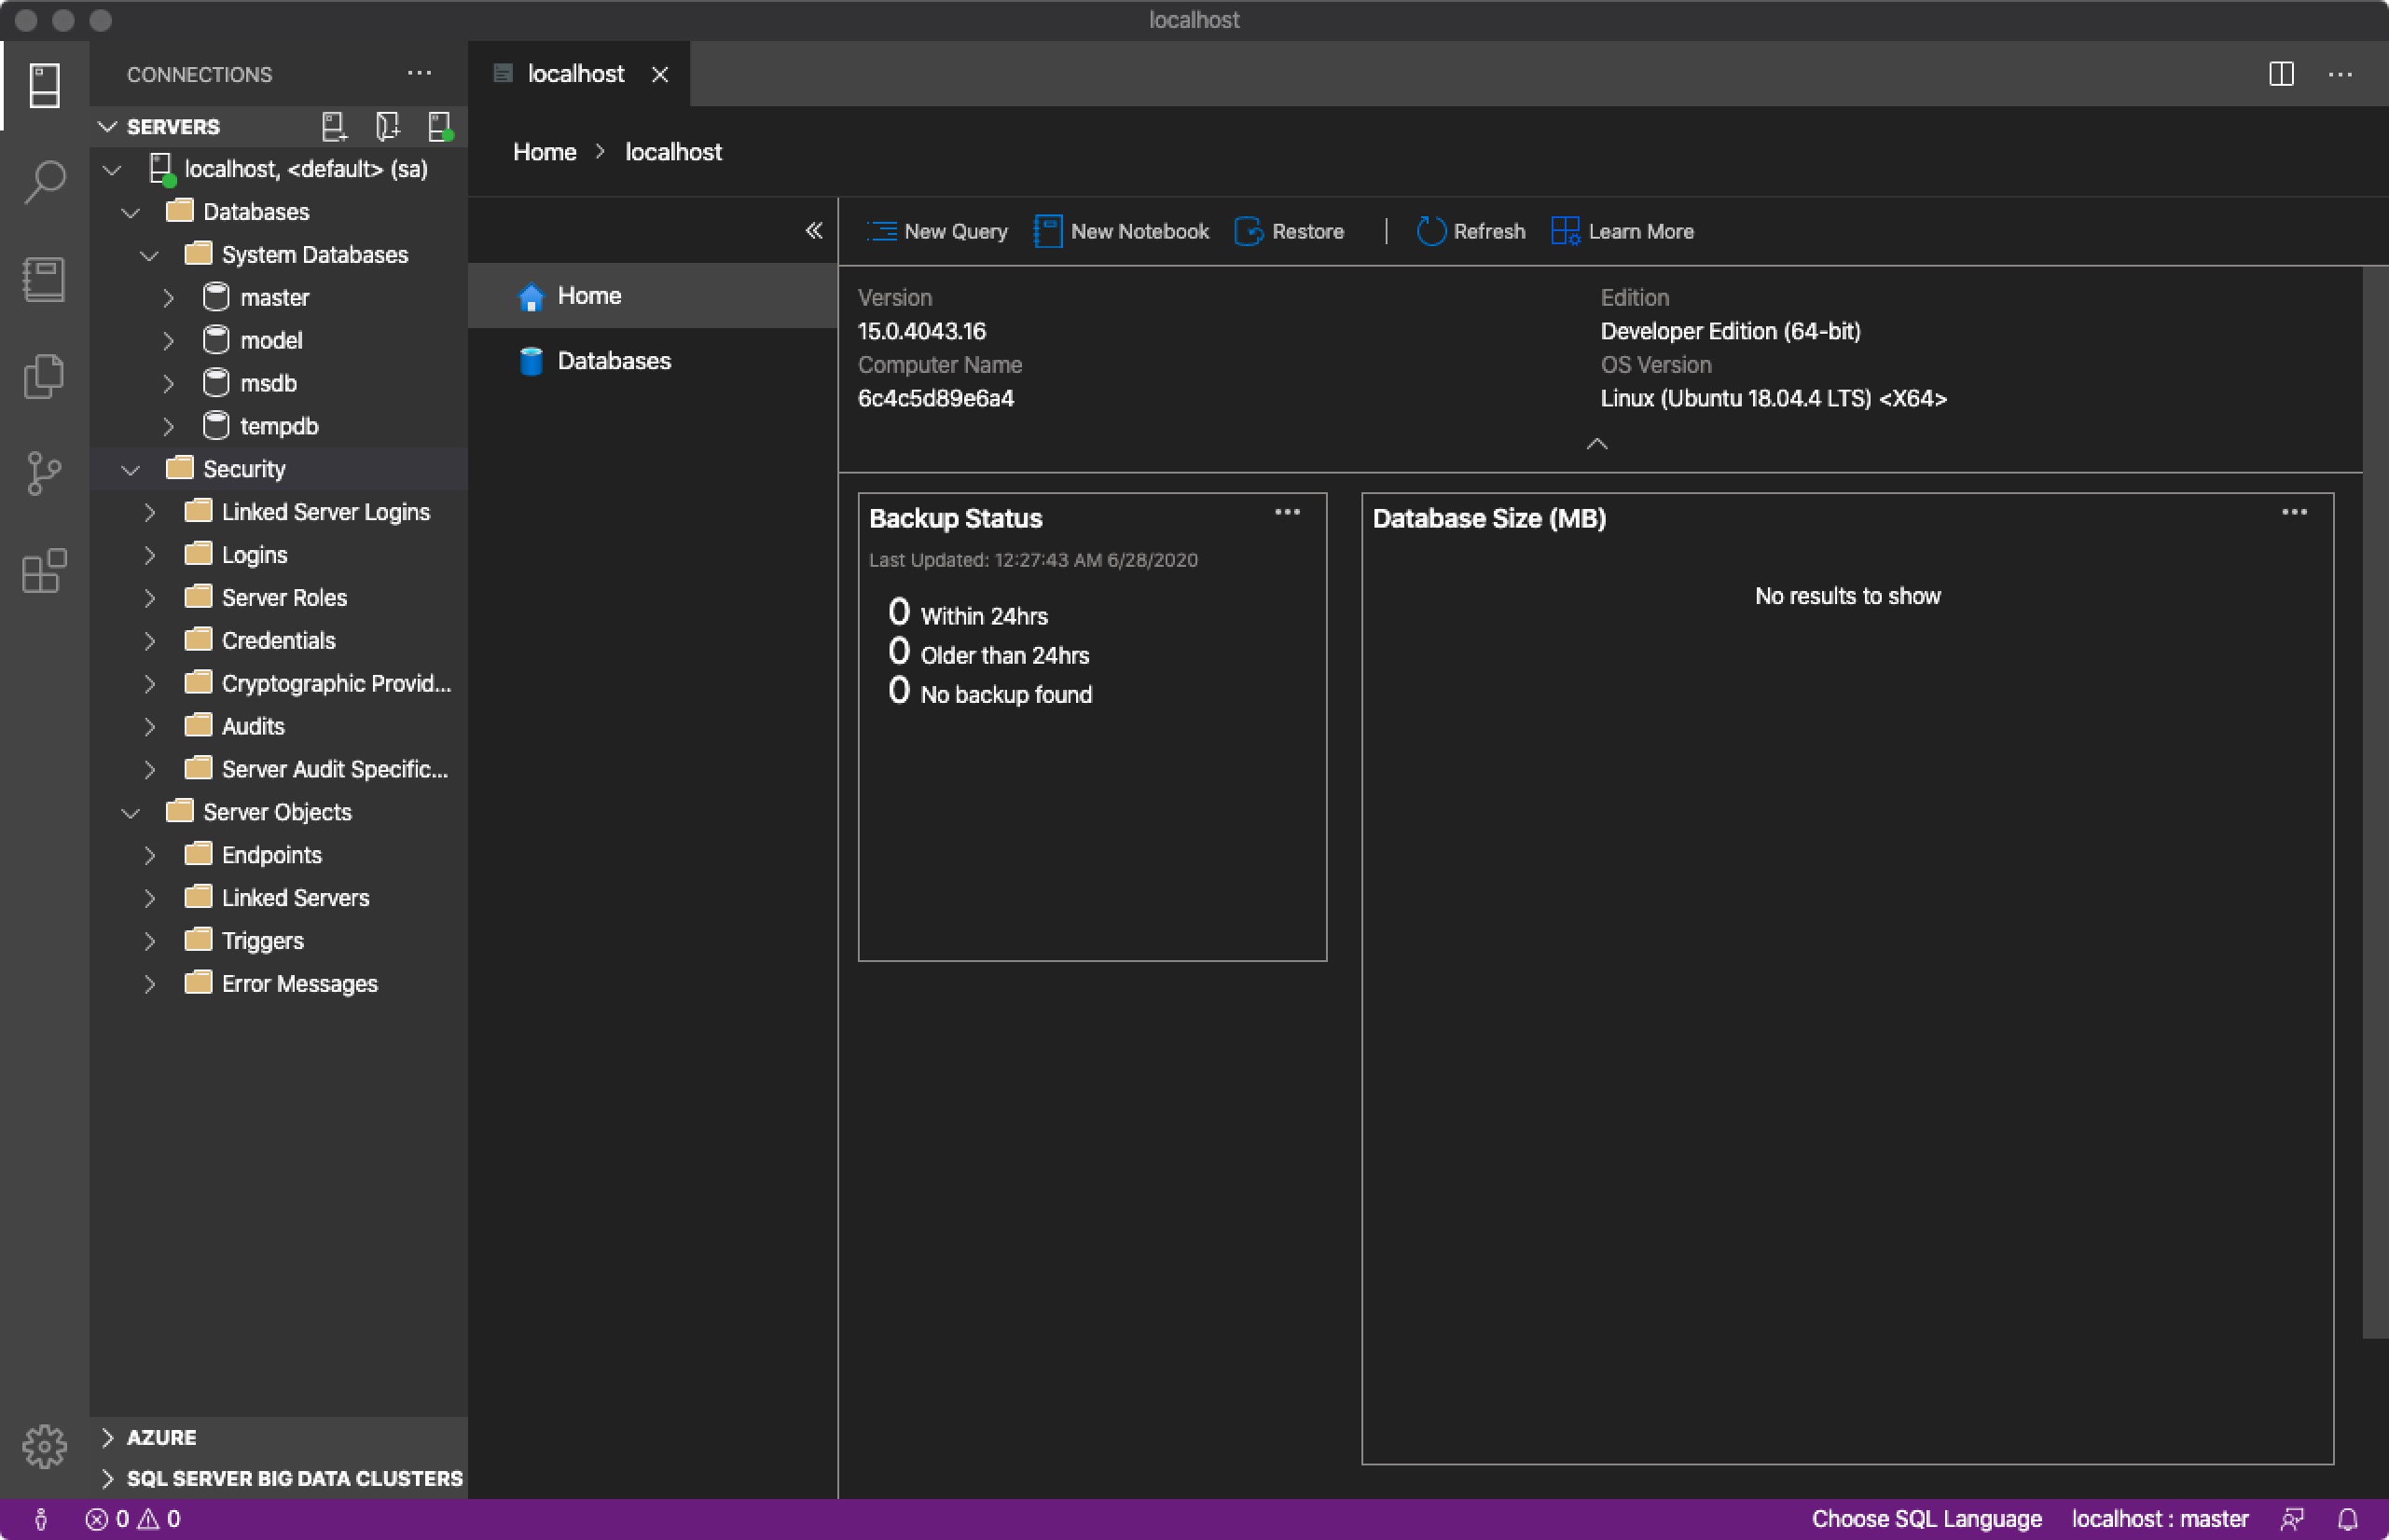This screenshot has width=2389, height=1540.
Task: Click the Split editor layout icon
Action: (x=2281, y=73)
